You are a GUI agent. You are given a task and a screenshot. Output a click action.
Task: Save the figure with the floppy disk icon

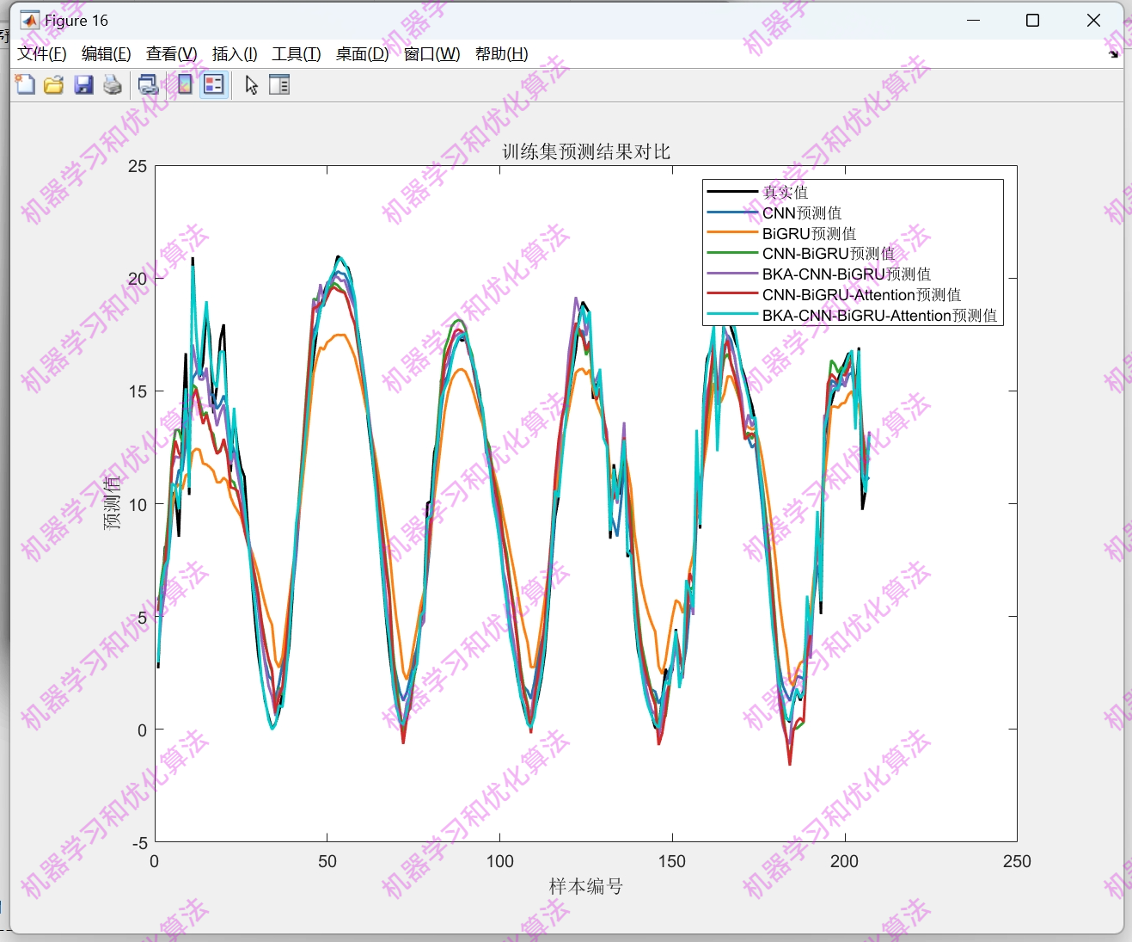(83, 84)
